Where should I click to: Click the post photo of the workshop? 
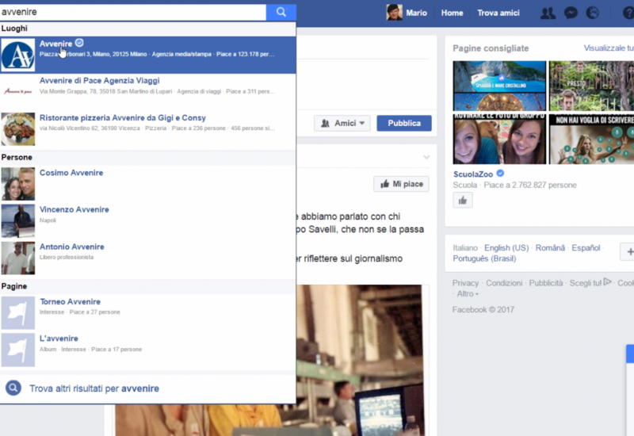pos(359,360)
